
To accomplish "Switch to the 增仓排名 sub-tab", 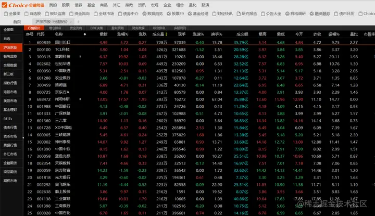I will tap(55, 28).
